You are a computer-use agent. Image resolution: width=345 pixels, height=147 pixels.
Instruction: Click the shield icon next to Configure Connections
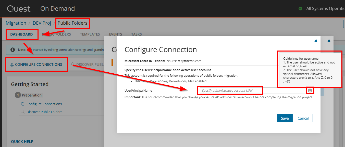point(22,104)
